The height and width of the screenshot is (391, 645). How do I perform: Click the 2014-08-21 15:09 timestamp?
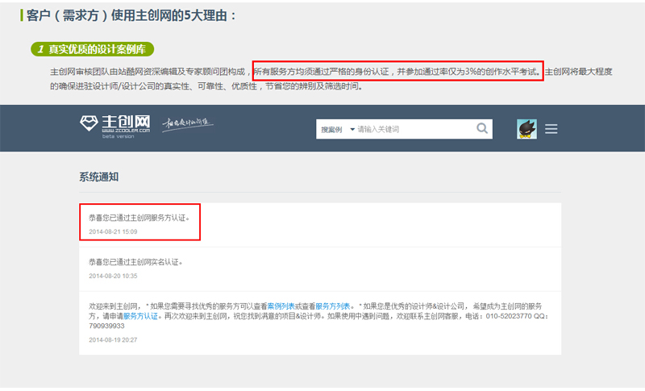(113, 232)
